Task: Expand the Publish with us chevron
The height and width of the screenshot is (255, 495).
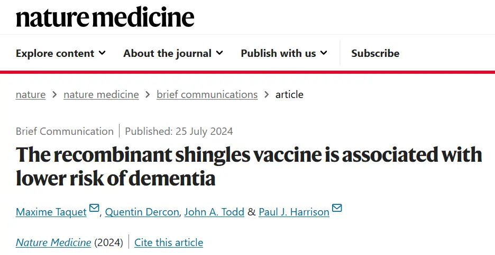Action: point(324,53)
